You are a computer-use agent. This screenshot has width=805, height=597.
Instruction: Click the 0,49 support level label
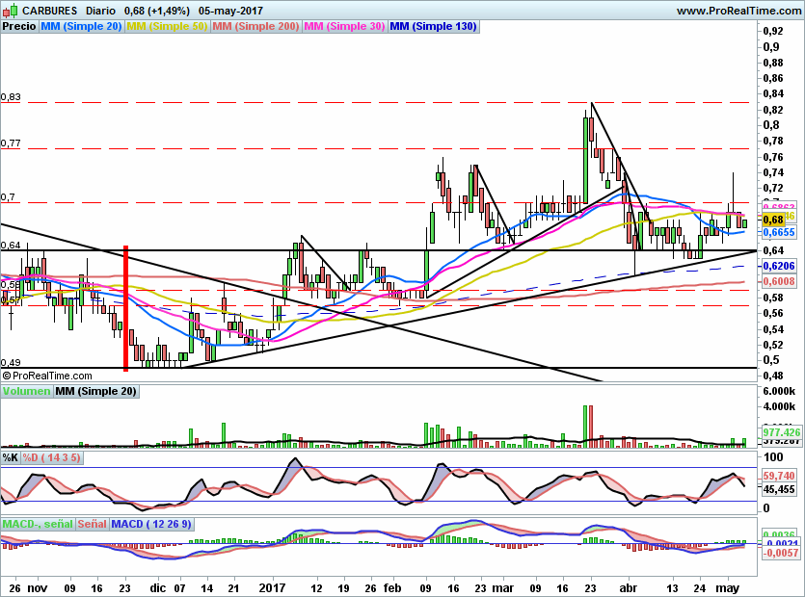11,362
